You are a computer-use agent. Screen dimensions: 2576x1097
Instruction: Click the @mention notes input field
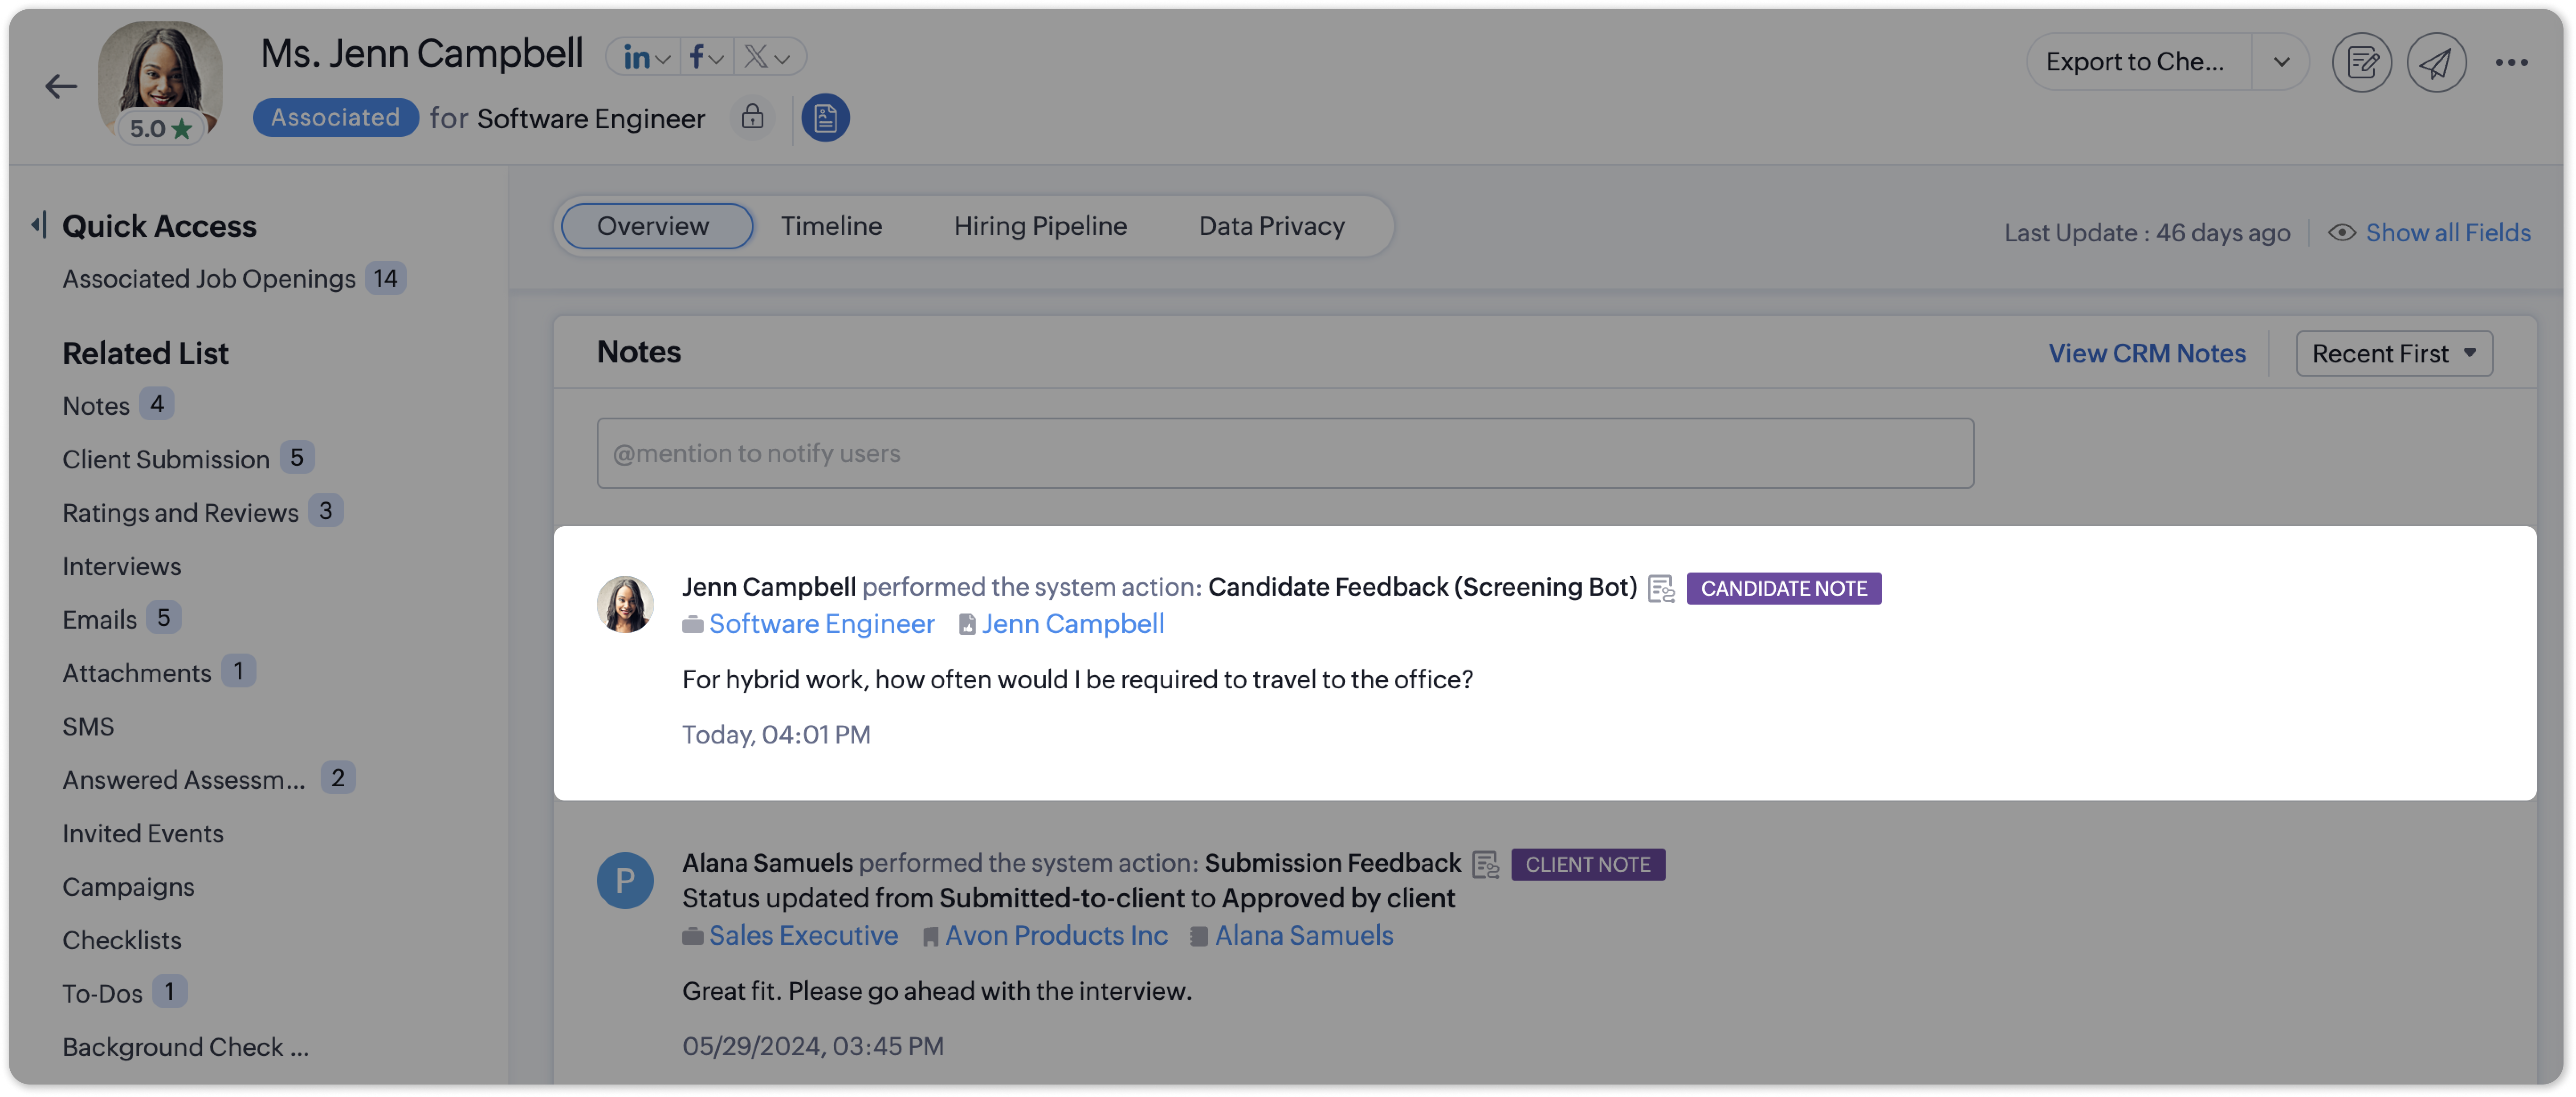[1284, 453]
